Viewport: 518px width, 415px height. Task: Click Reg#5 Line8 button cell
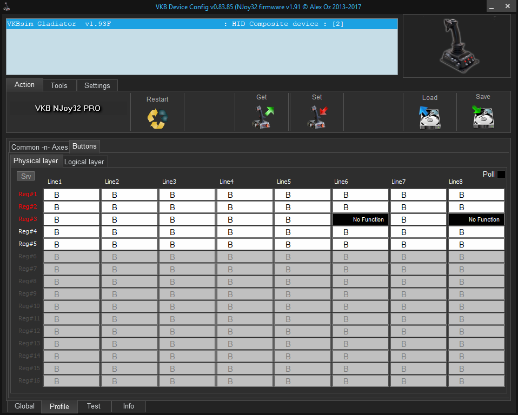[476, 244]
